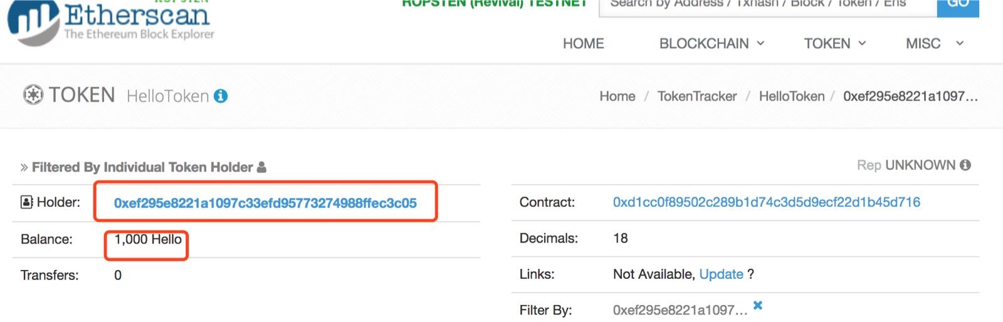
Task: Click the token star icon beside TOKEN
Action: click(x=33, y=95)
